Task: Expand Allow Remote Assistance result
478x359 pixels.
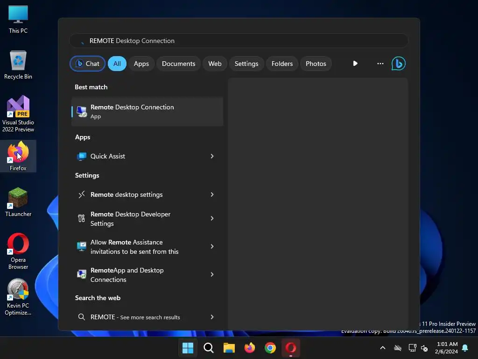Action: [x=212, y=246]
